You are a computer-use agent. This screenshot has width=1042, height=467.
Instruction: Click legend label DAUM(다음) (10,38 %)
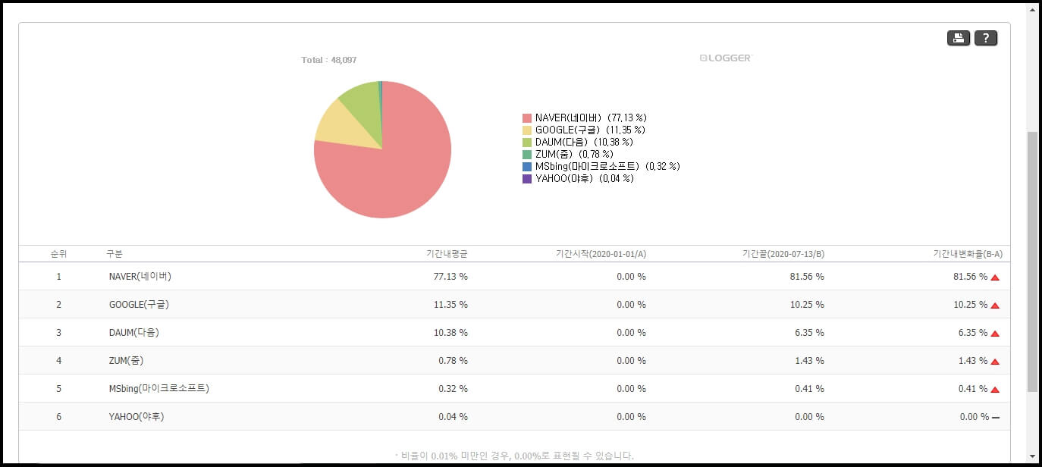pos(584,142)
